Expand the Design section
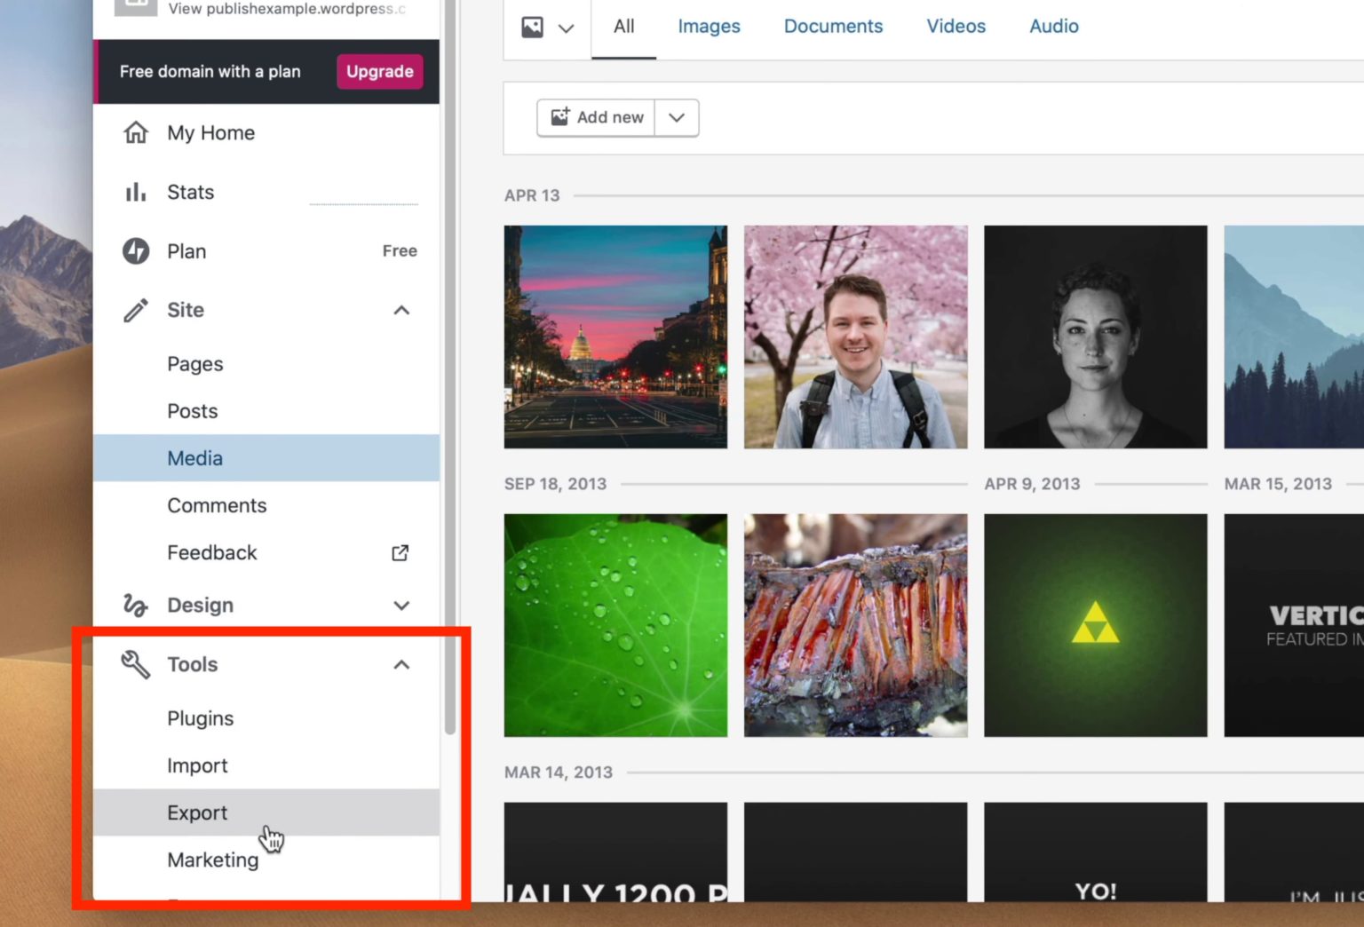This screenshot has height=927, width=1364. point(401,605)
